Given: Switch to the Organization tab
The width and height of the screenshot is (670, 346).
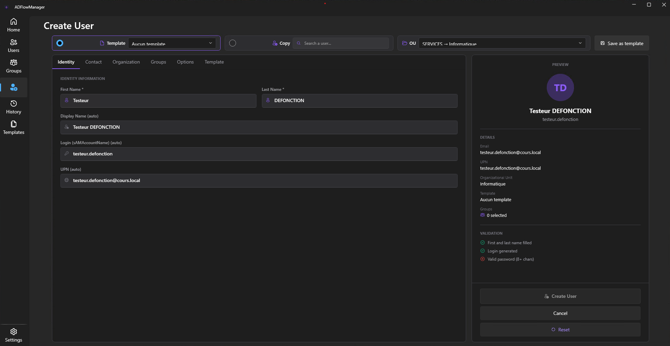Looking at the screenshot, I should (126, 62).
